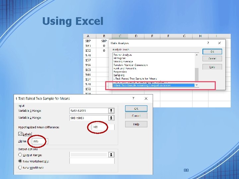Screen dimensions: 239x179
Task: Click the Alpha value input field
Action: (x=40, y=141)
